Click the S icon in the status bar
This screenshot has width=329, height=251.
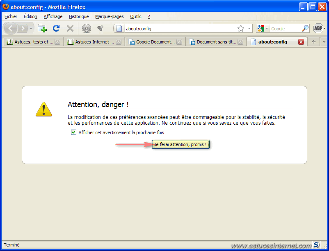pyautogui.click(x=316, y=245)
